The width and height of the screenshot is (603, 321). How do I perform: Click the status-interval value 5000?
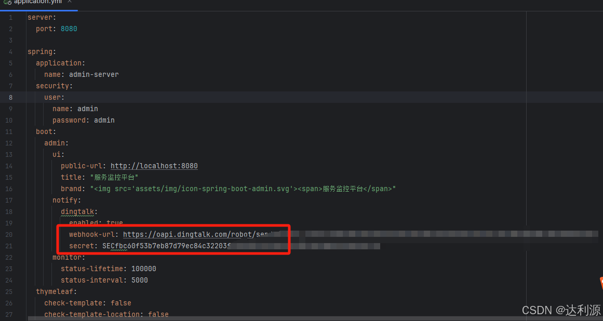139,279
